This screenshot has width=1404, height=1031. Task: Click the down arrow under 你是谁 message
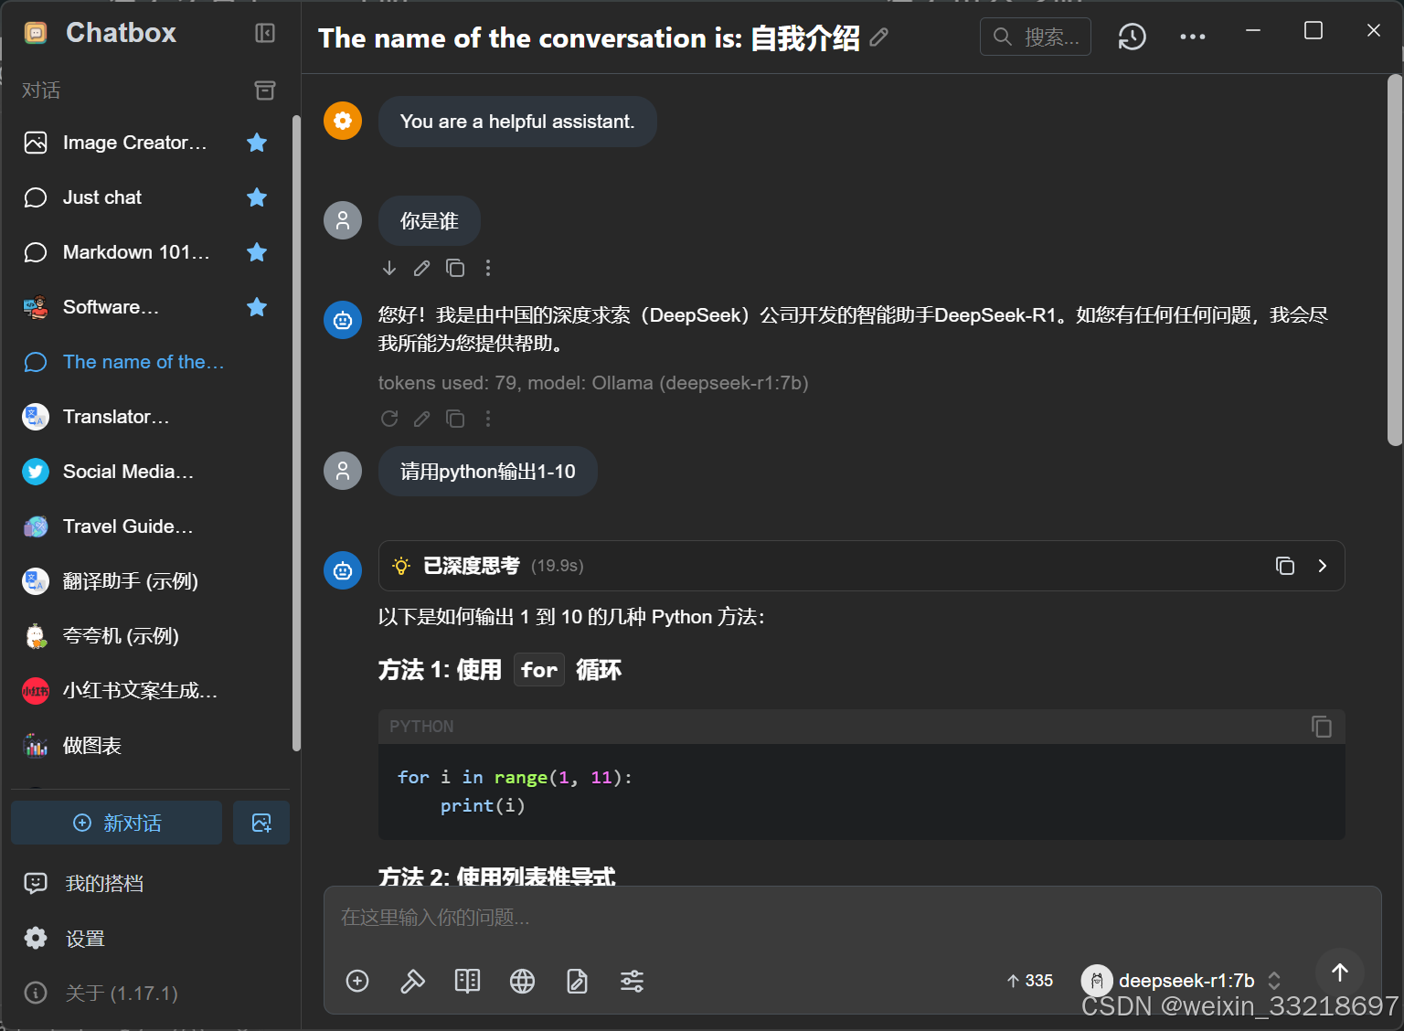click(389, 268)
